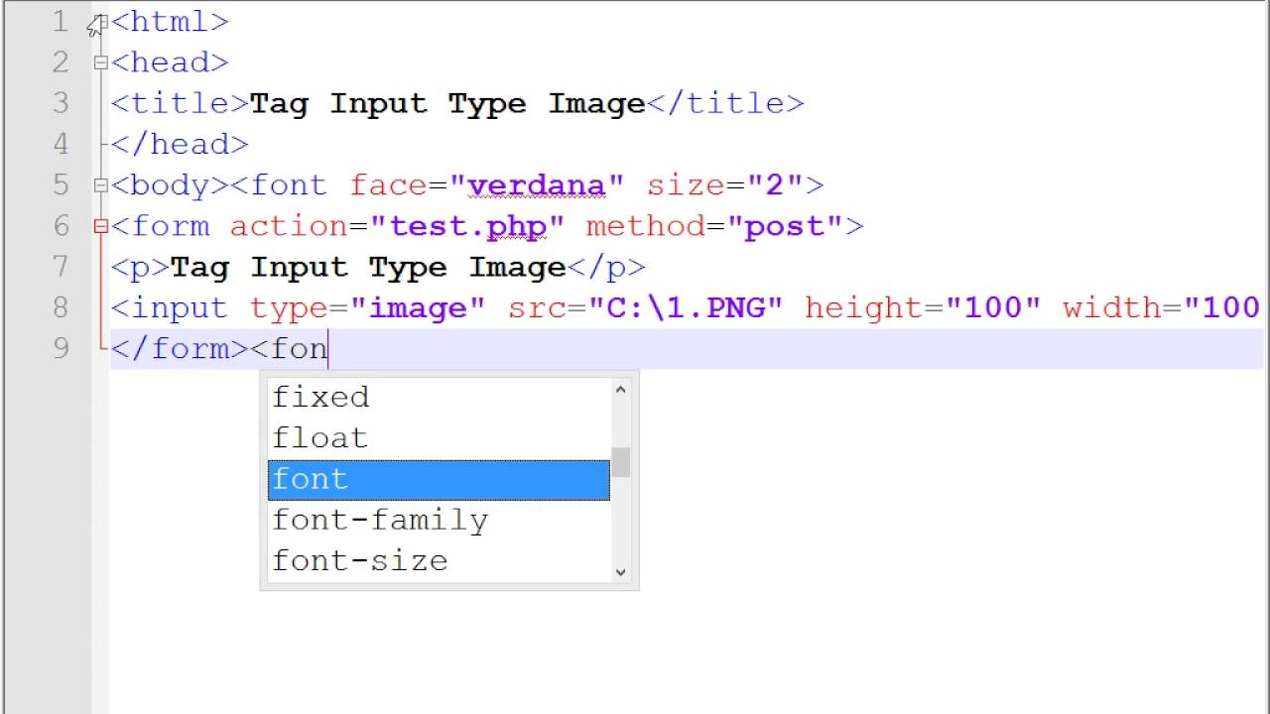Pick the highlighted "font" suggestion
Screen dimensions: 1270x714
439,480
